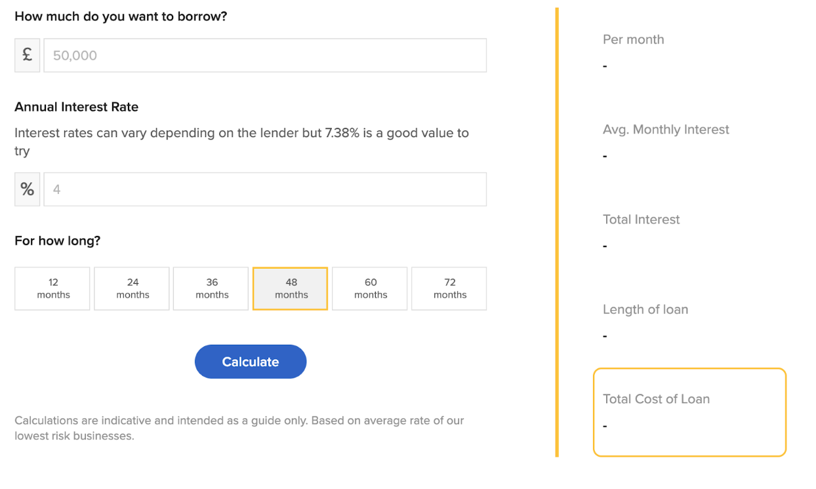The width and height of the screenshot is (816, 489).
Task: Pick the 72 months loan term
Action: [449, 288]
